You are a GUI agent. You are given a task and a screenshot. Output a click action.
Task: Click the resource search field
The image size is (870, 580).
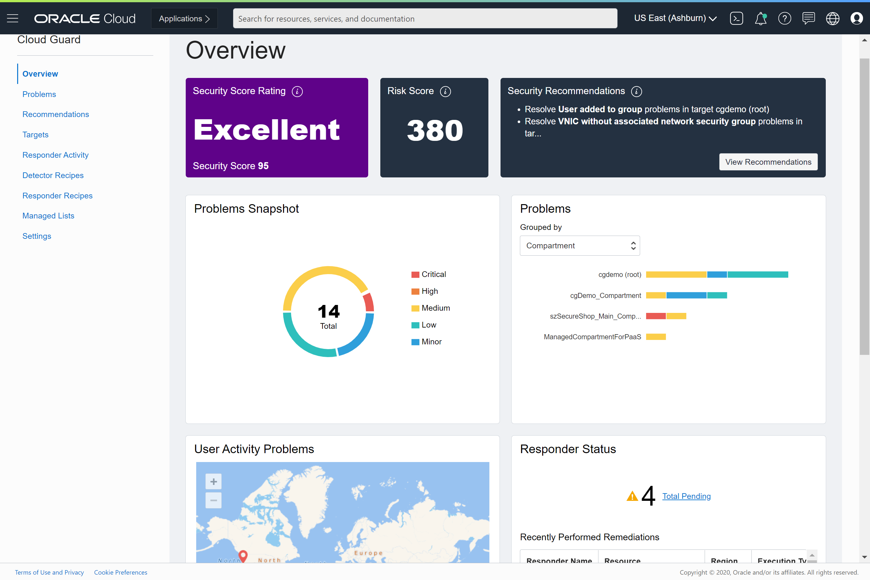tap(425, 18)
